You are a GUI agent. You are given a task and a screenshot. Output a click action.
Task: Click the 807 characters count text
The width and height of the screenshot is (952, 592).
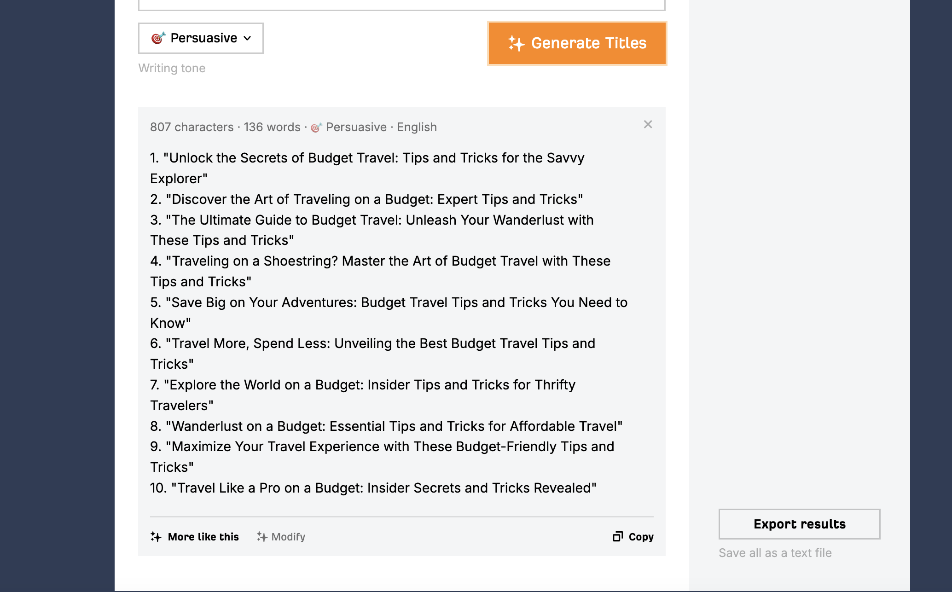pos(192,127)
